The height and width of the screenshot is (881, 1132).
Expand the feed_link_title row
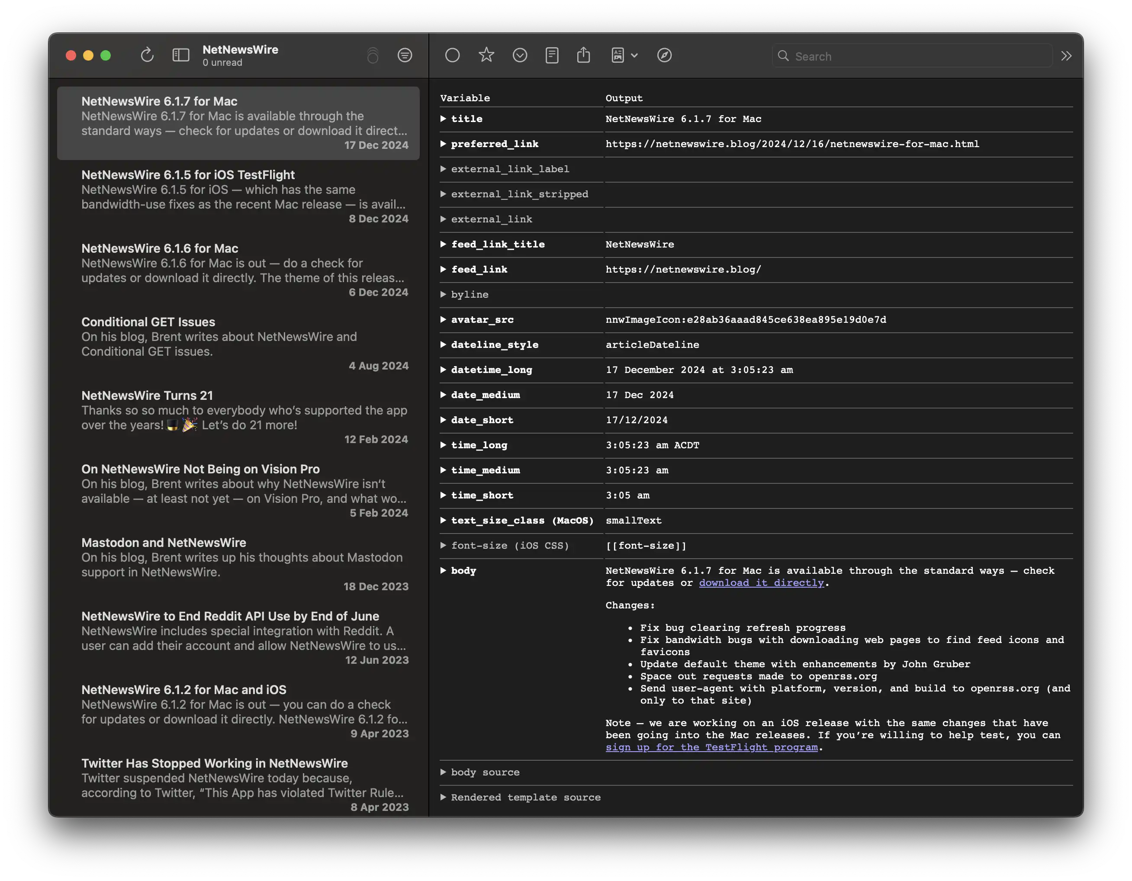[443, 244]
